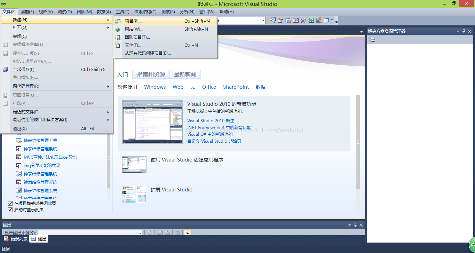This screenshot has width=475, height=253.
Task: Switch to the 错误列表 error list tab
Action: point(16,239)
